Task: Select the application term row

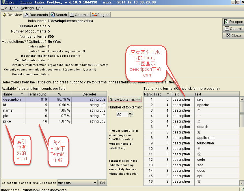Action: tap(191, 138)
